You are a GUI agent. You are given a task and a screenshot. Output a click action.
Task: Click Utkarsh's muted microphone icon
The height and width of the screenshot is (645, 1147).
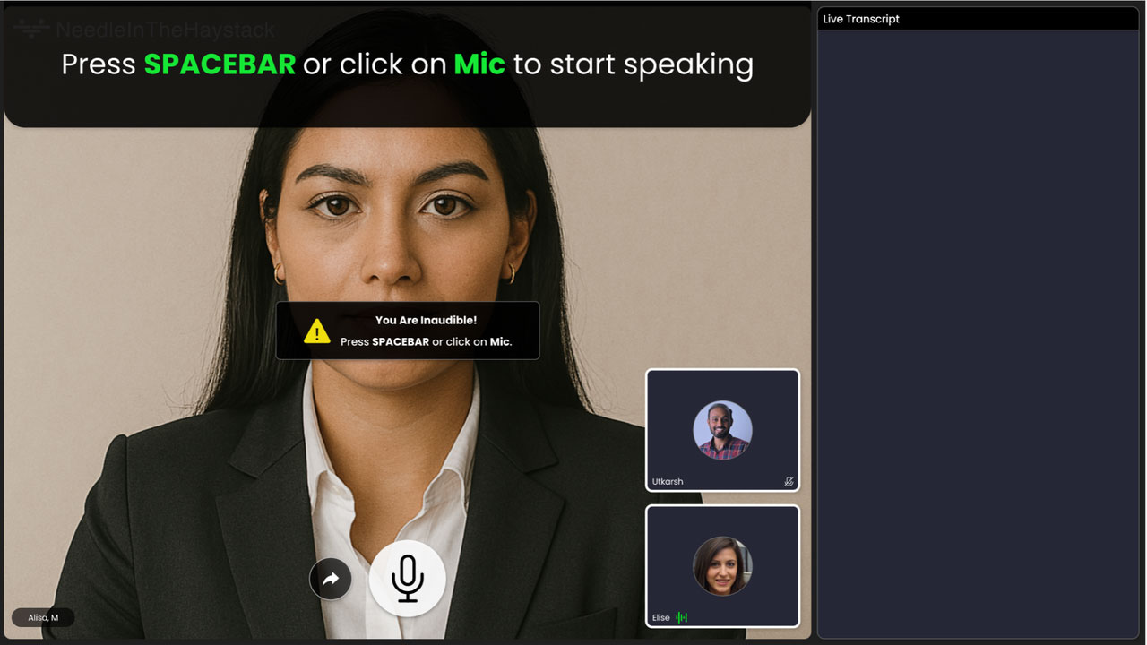point(789,481)
